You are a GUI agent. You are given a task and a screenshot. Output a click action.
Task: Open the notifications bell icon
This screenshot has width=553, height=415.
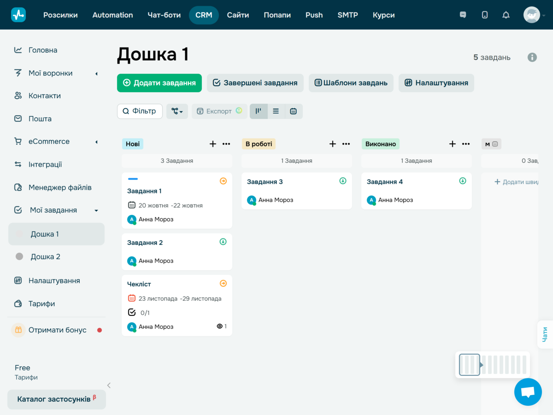tap(506, 15)
